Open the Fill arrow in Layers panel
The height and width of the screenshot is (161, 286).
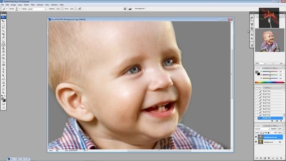tap(283, 133)
